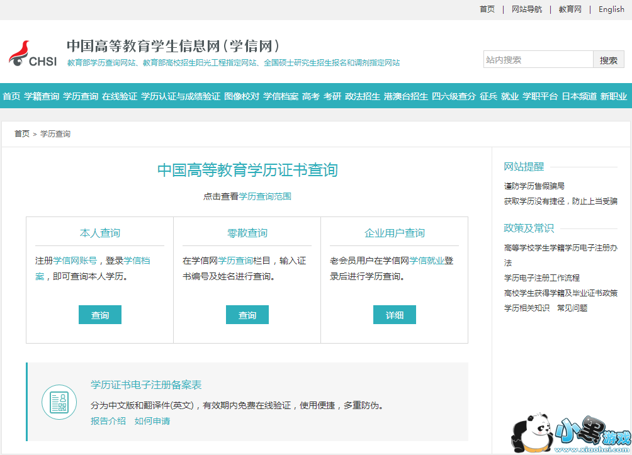
Task: Open 学历证书电子注册备案表 heading link
Action: 146,385
